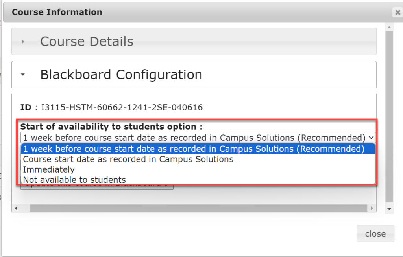
Task: Click the scroll right arrow icon
Action: tap(372, 208)
